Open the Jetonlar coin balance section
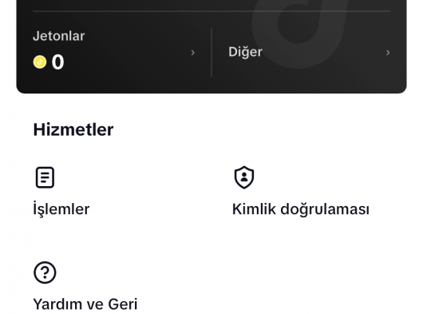Image resolution: width=423 pixels, height=314 pixels. click(x=113, y=53)
